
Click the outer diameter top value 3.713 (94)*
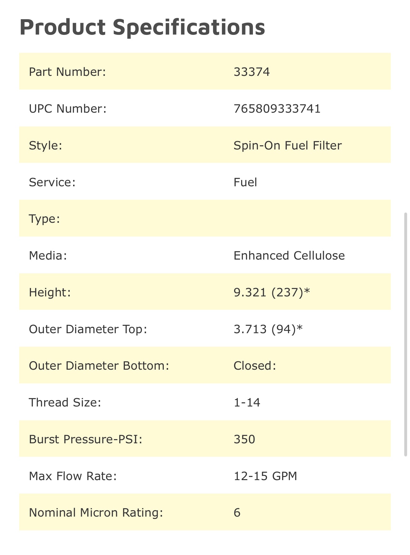click(268, 329)
